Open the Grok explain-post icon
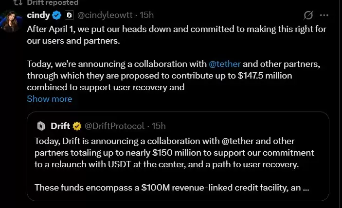Viewport: 342px width, 208px height. [x=307, y=16]
